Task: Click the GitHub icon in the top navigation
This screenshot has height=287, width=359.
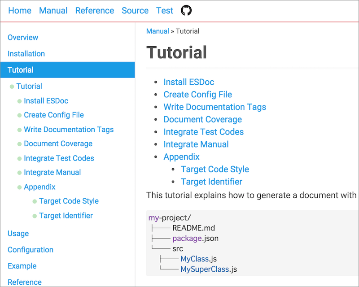Action: pyautogui.click(x=186, y=10)
